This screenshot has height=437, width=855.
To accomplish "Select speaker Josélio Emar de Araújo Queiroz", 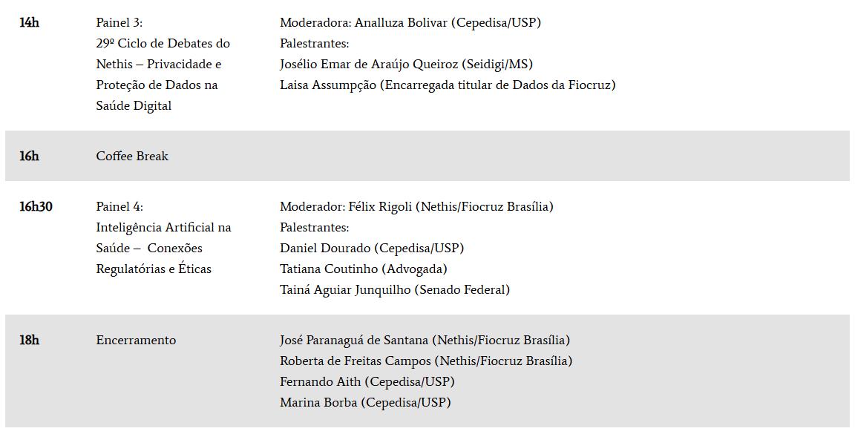I will click(406, 65).
